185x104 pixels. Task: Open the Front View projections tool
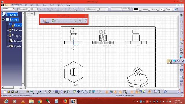tap(181, 49)
